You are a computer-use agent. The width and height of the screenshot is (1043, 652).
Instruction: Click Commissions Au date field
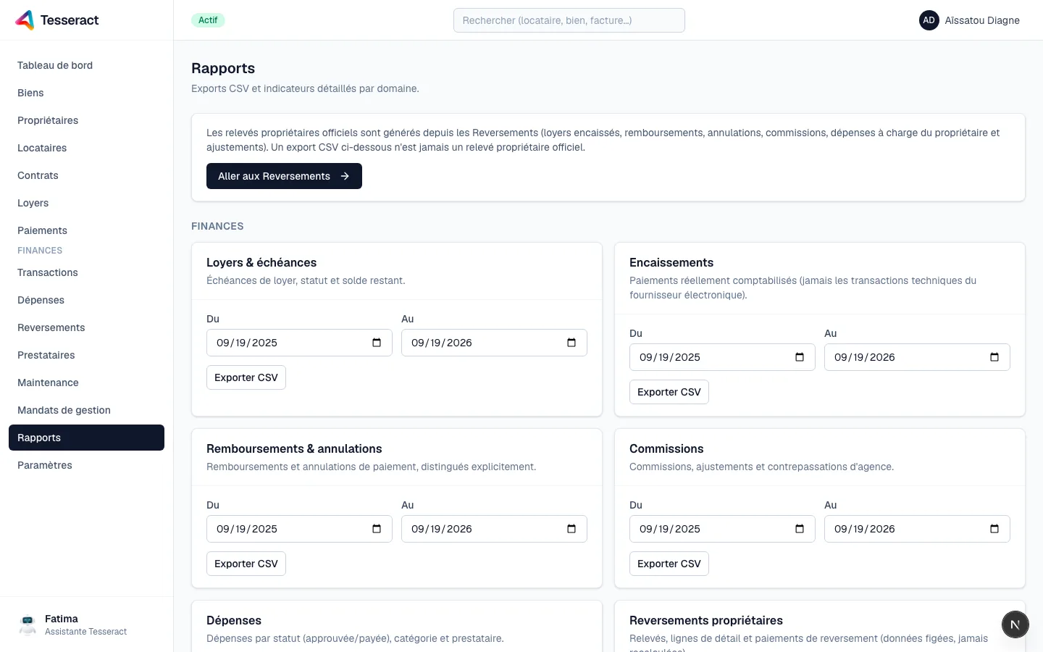coord(917,529)
